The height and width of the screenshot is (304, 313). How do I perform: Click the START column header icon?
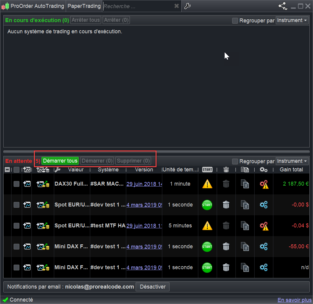pyautogui.click(x=207, y=170)
